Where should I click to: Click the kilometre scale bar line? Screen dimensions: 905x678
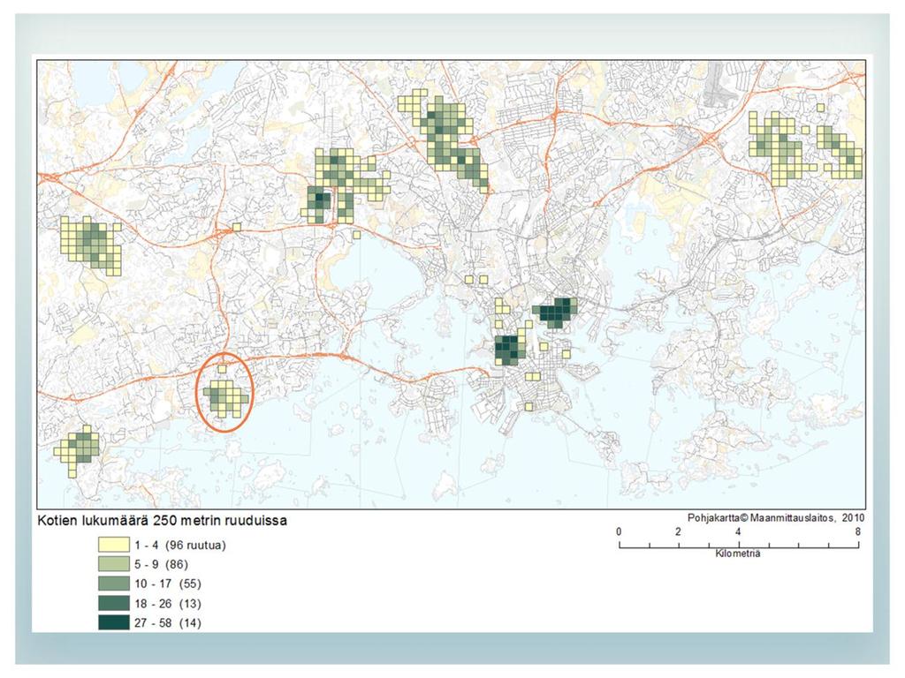[739, 544]
